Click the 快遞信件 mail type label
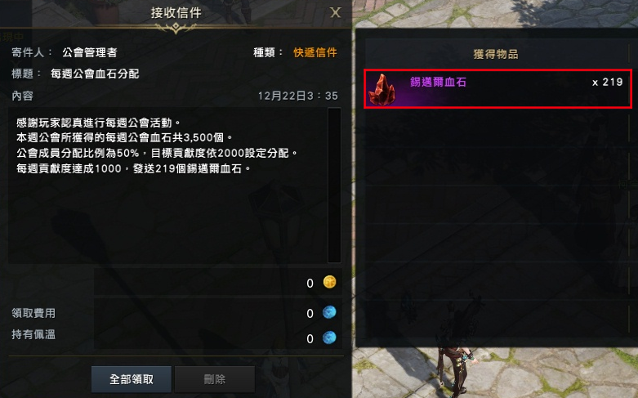Viewport: 638px width, 398px height. (x=315, y=52)
